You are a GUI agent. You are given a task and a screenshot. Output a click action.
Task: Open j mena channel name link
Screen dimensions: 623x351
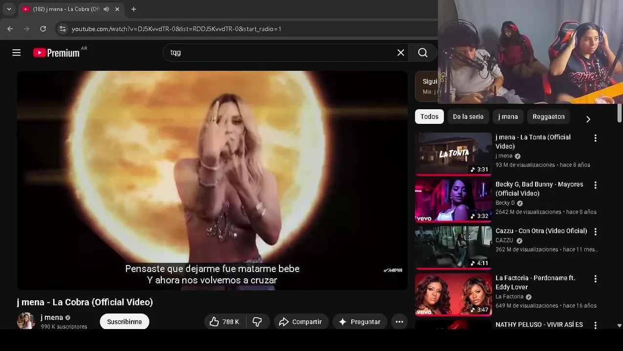52,317
